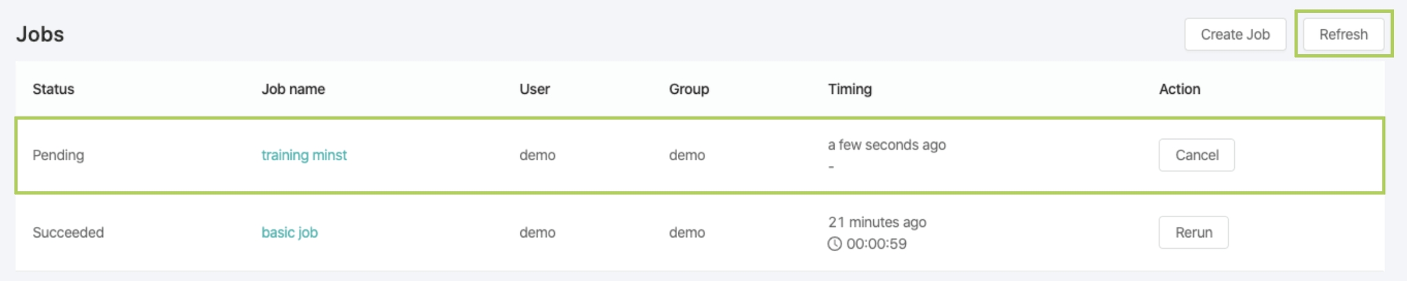Open the training minst job link
This screenshot has height=281, width=1407.
pos(304,155)
